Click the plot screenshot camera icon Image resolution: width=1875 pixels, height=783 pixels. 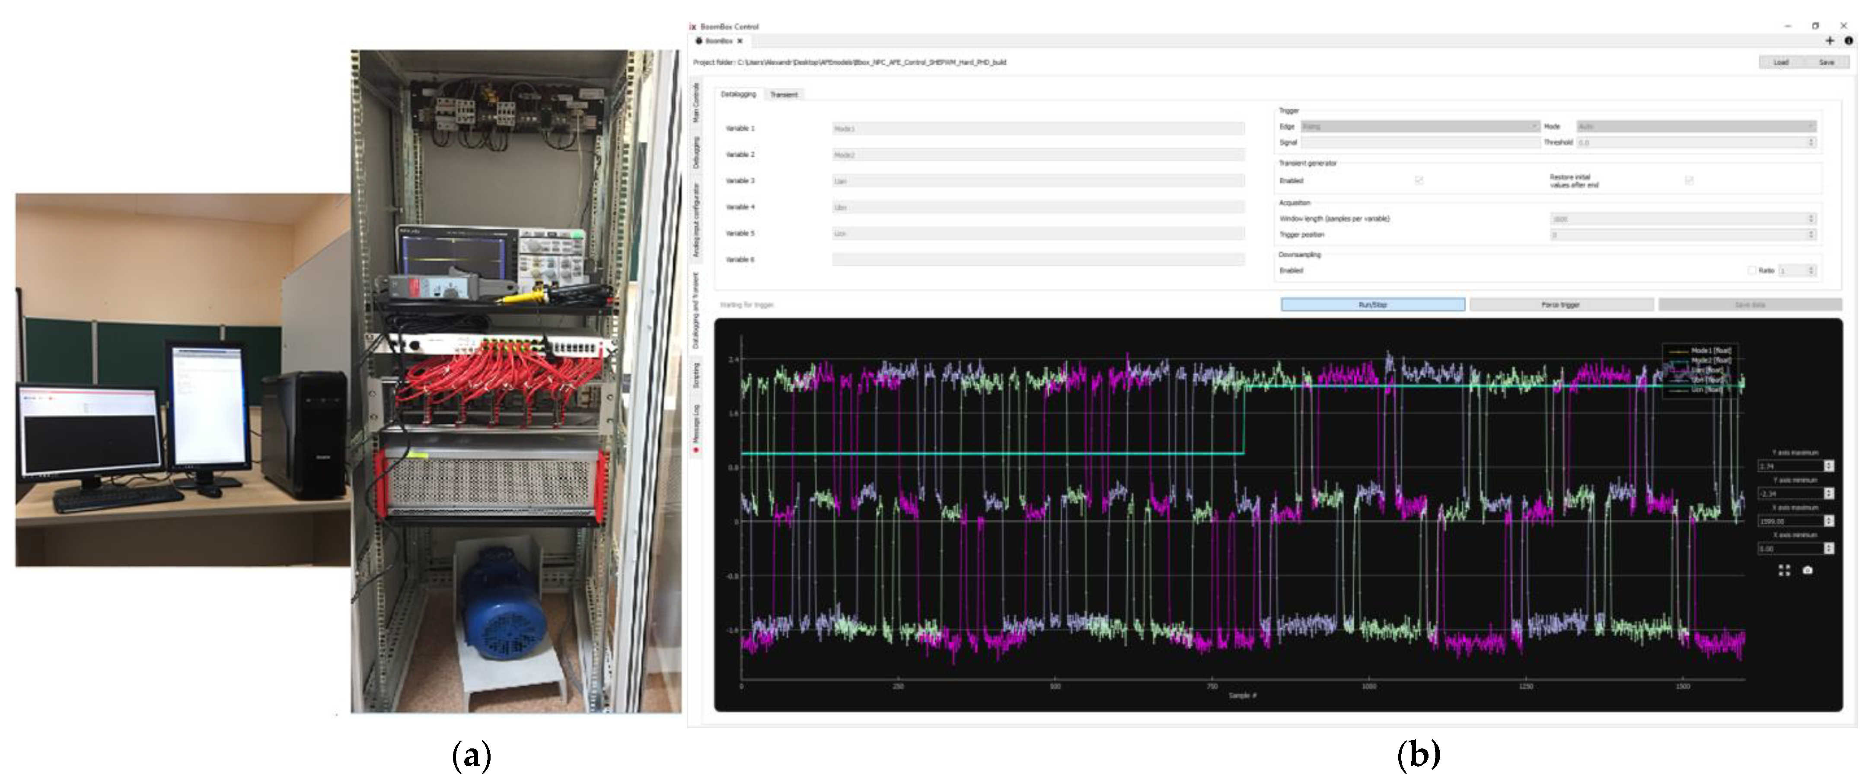click(x=1807, y=570)
